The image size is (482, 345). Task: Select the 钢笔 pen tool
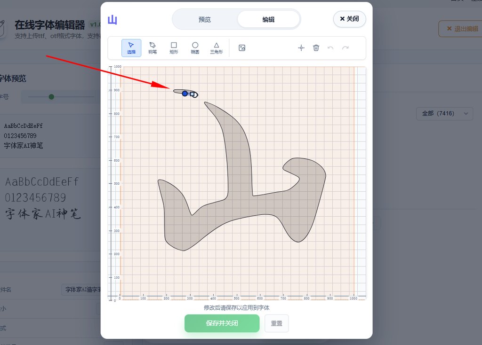[x=153, y=47]
